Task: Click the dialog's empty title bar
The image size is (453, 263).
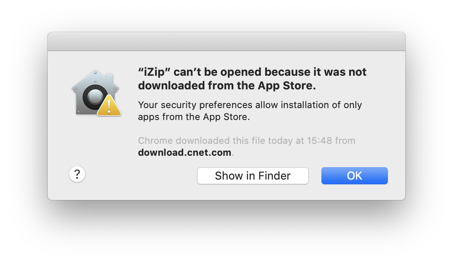Action: (226, 42)
